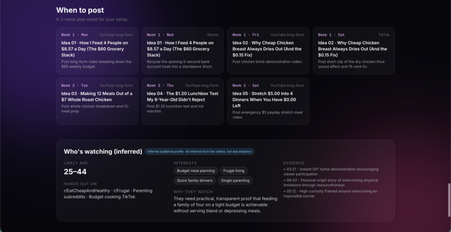Open the Week 1 Sat TikTok card
The width and height of the screenshot is (451, 232).
354,51
